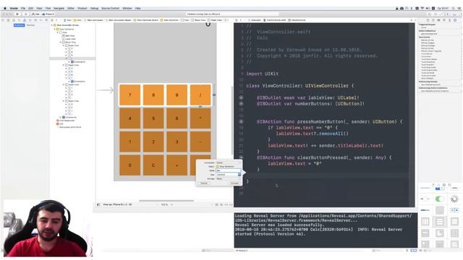
Task: Open the Wi-Fi status menu
Action: (x=422, y=8)
